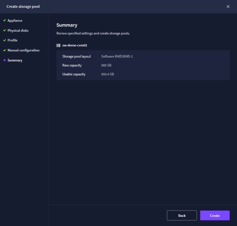This screenshot has width=237, height=226.
Task: Click the green checkmark next to Manual configuration
Action: (x=4, y=50)
